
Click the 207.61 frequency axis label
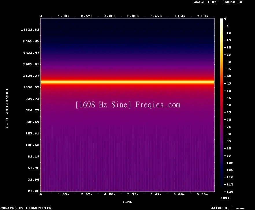coord(32,133)
